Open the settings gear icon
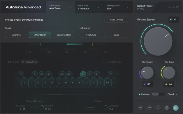Image resolution: width=183 pixels, height=114 pixels. pos(167,108)
